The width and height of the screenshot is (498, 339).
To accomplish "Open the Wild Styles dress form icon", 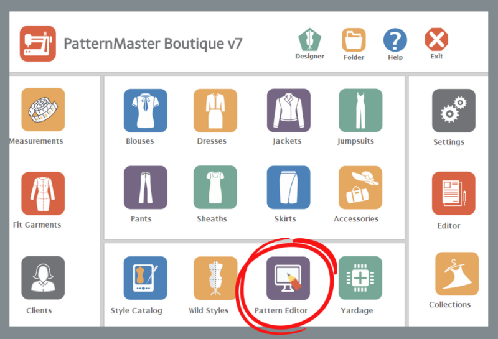I will (215, 278).
